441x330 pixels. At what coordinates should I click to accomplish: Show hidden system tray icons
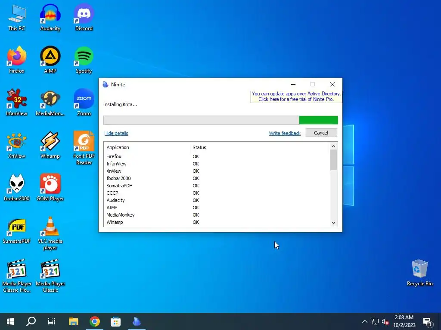pos(364,321)
